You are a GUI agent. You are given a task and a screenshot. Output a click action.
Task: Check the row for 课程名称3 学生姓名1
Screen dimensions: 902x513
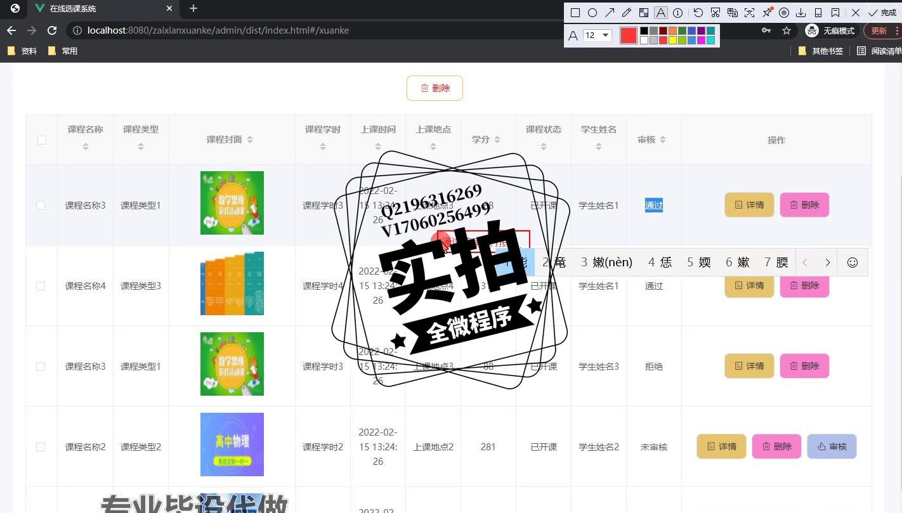41,205
